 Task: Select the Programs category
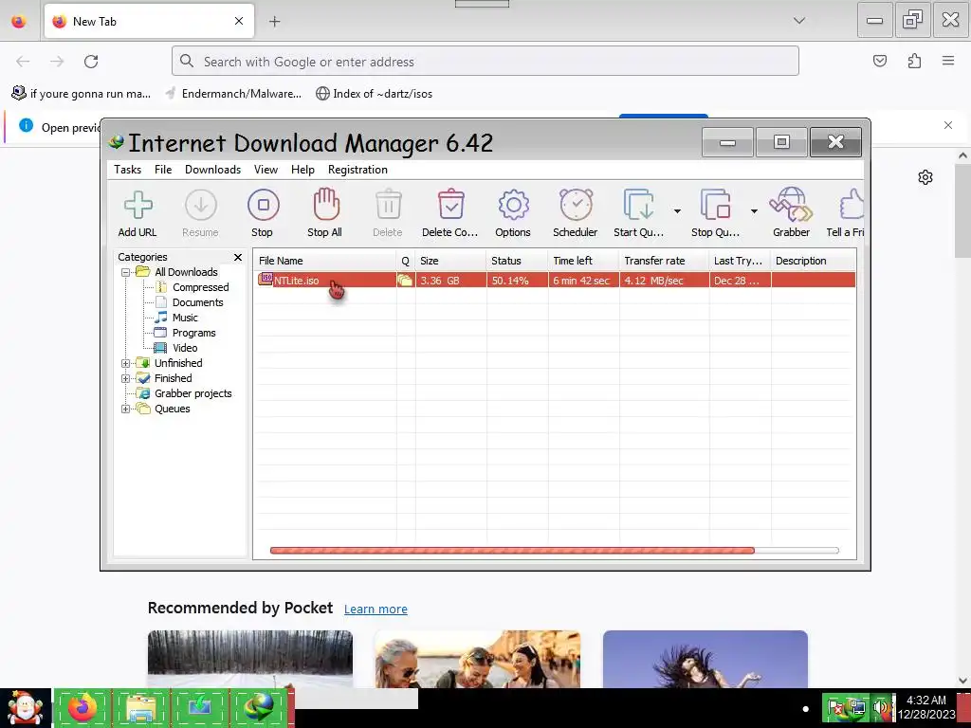click(193, 333)
